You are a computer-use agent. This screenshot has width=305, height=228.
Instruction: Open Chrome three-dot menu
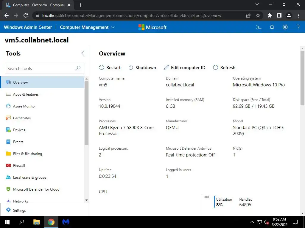point(298,15)
